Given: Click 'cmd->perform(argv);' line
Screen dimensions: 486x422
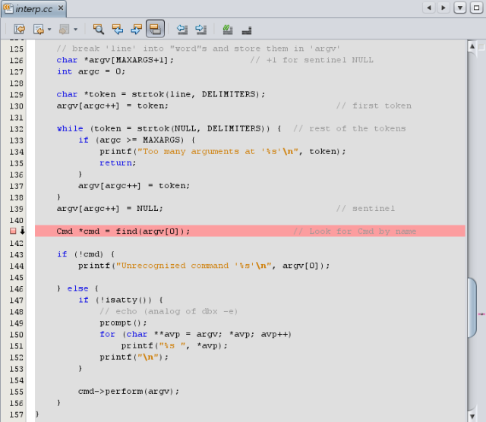Looking at the screenshot, I should (128, 392).
